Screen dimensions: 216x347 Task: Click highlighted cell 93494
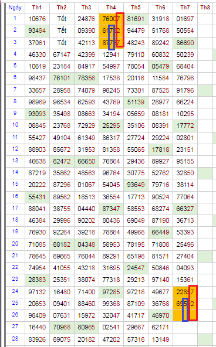click(37, 30)
